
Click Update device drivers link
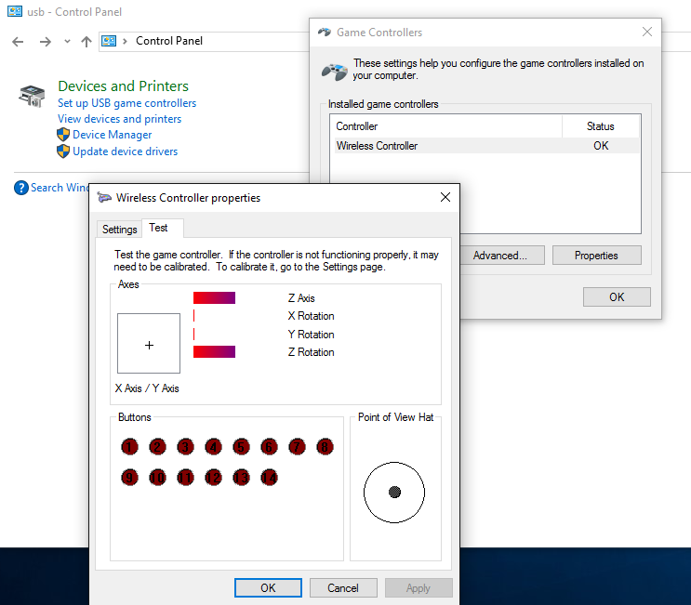pos(125,151)
